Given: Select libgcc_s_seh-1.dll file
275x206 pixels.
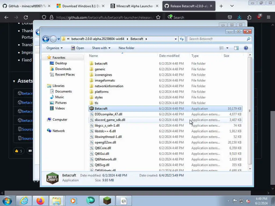Looking at the screenshot, I should (107, 126).
